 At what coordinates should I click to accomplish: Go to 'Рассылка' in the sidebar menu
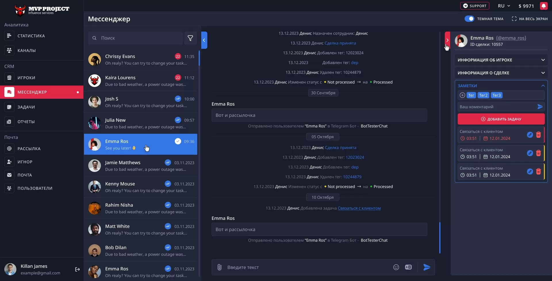(x=29, y=149)
